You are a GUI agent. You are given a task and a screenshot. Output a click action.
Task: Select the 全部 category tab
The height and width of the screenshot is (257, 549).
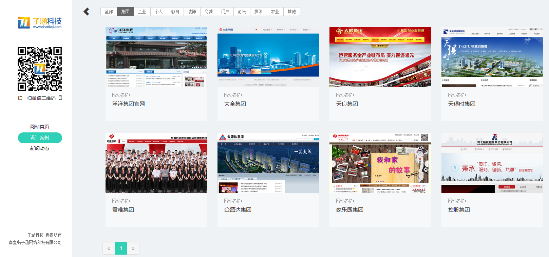(x=109, y=12)
